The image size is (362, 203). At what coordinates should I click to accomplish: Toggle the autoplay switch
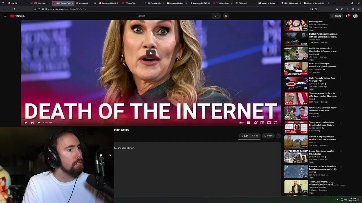241,123
